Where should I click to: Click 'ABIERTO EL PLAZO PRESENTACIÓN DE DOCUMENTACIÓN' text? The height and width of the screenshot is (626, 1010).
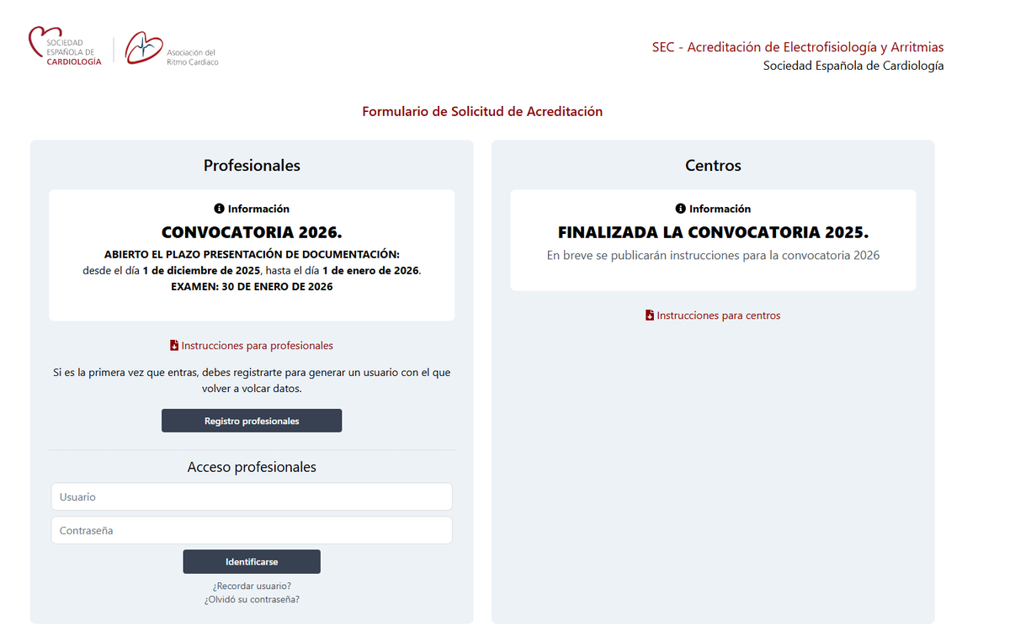click(x=252, y=254)
